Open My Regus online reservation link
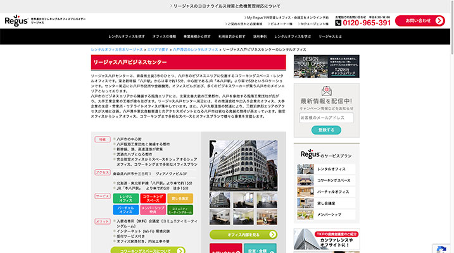This screenshot has width=454, height=253. (x=286, y=18)
